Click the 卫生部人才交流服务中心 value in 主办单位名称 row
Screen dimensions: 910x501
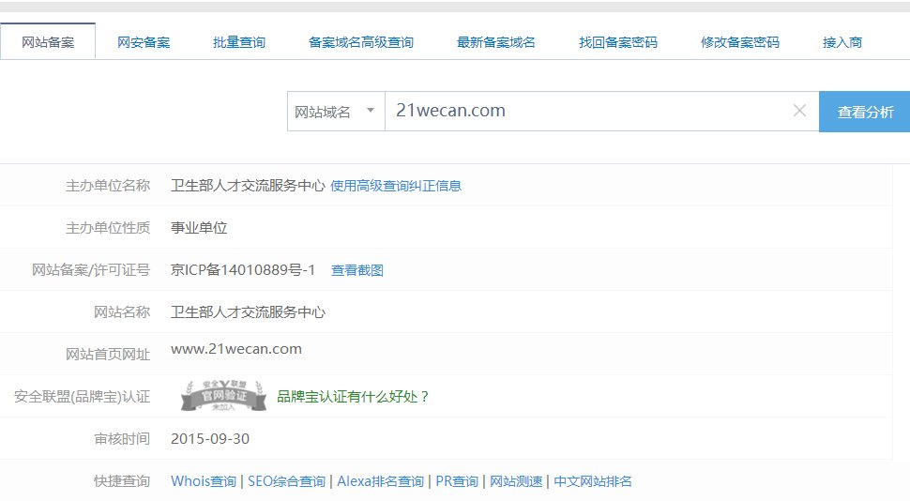tap(248, 186)
